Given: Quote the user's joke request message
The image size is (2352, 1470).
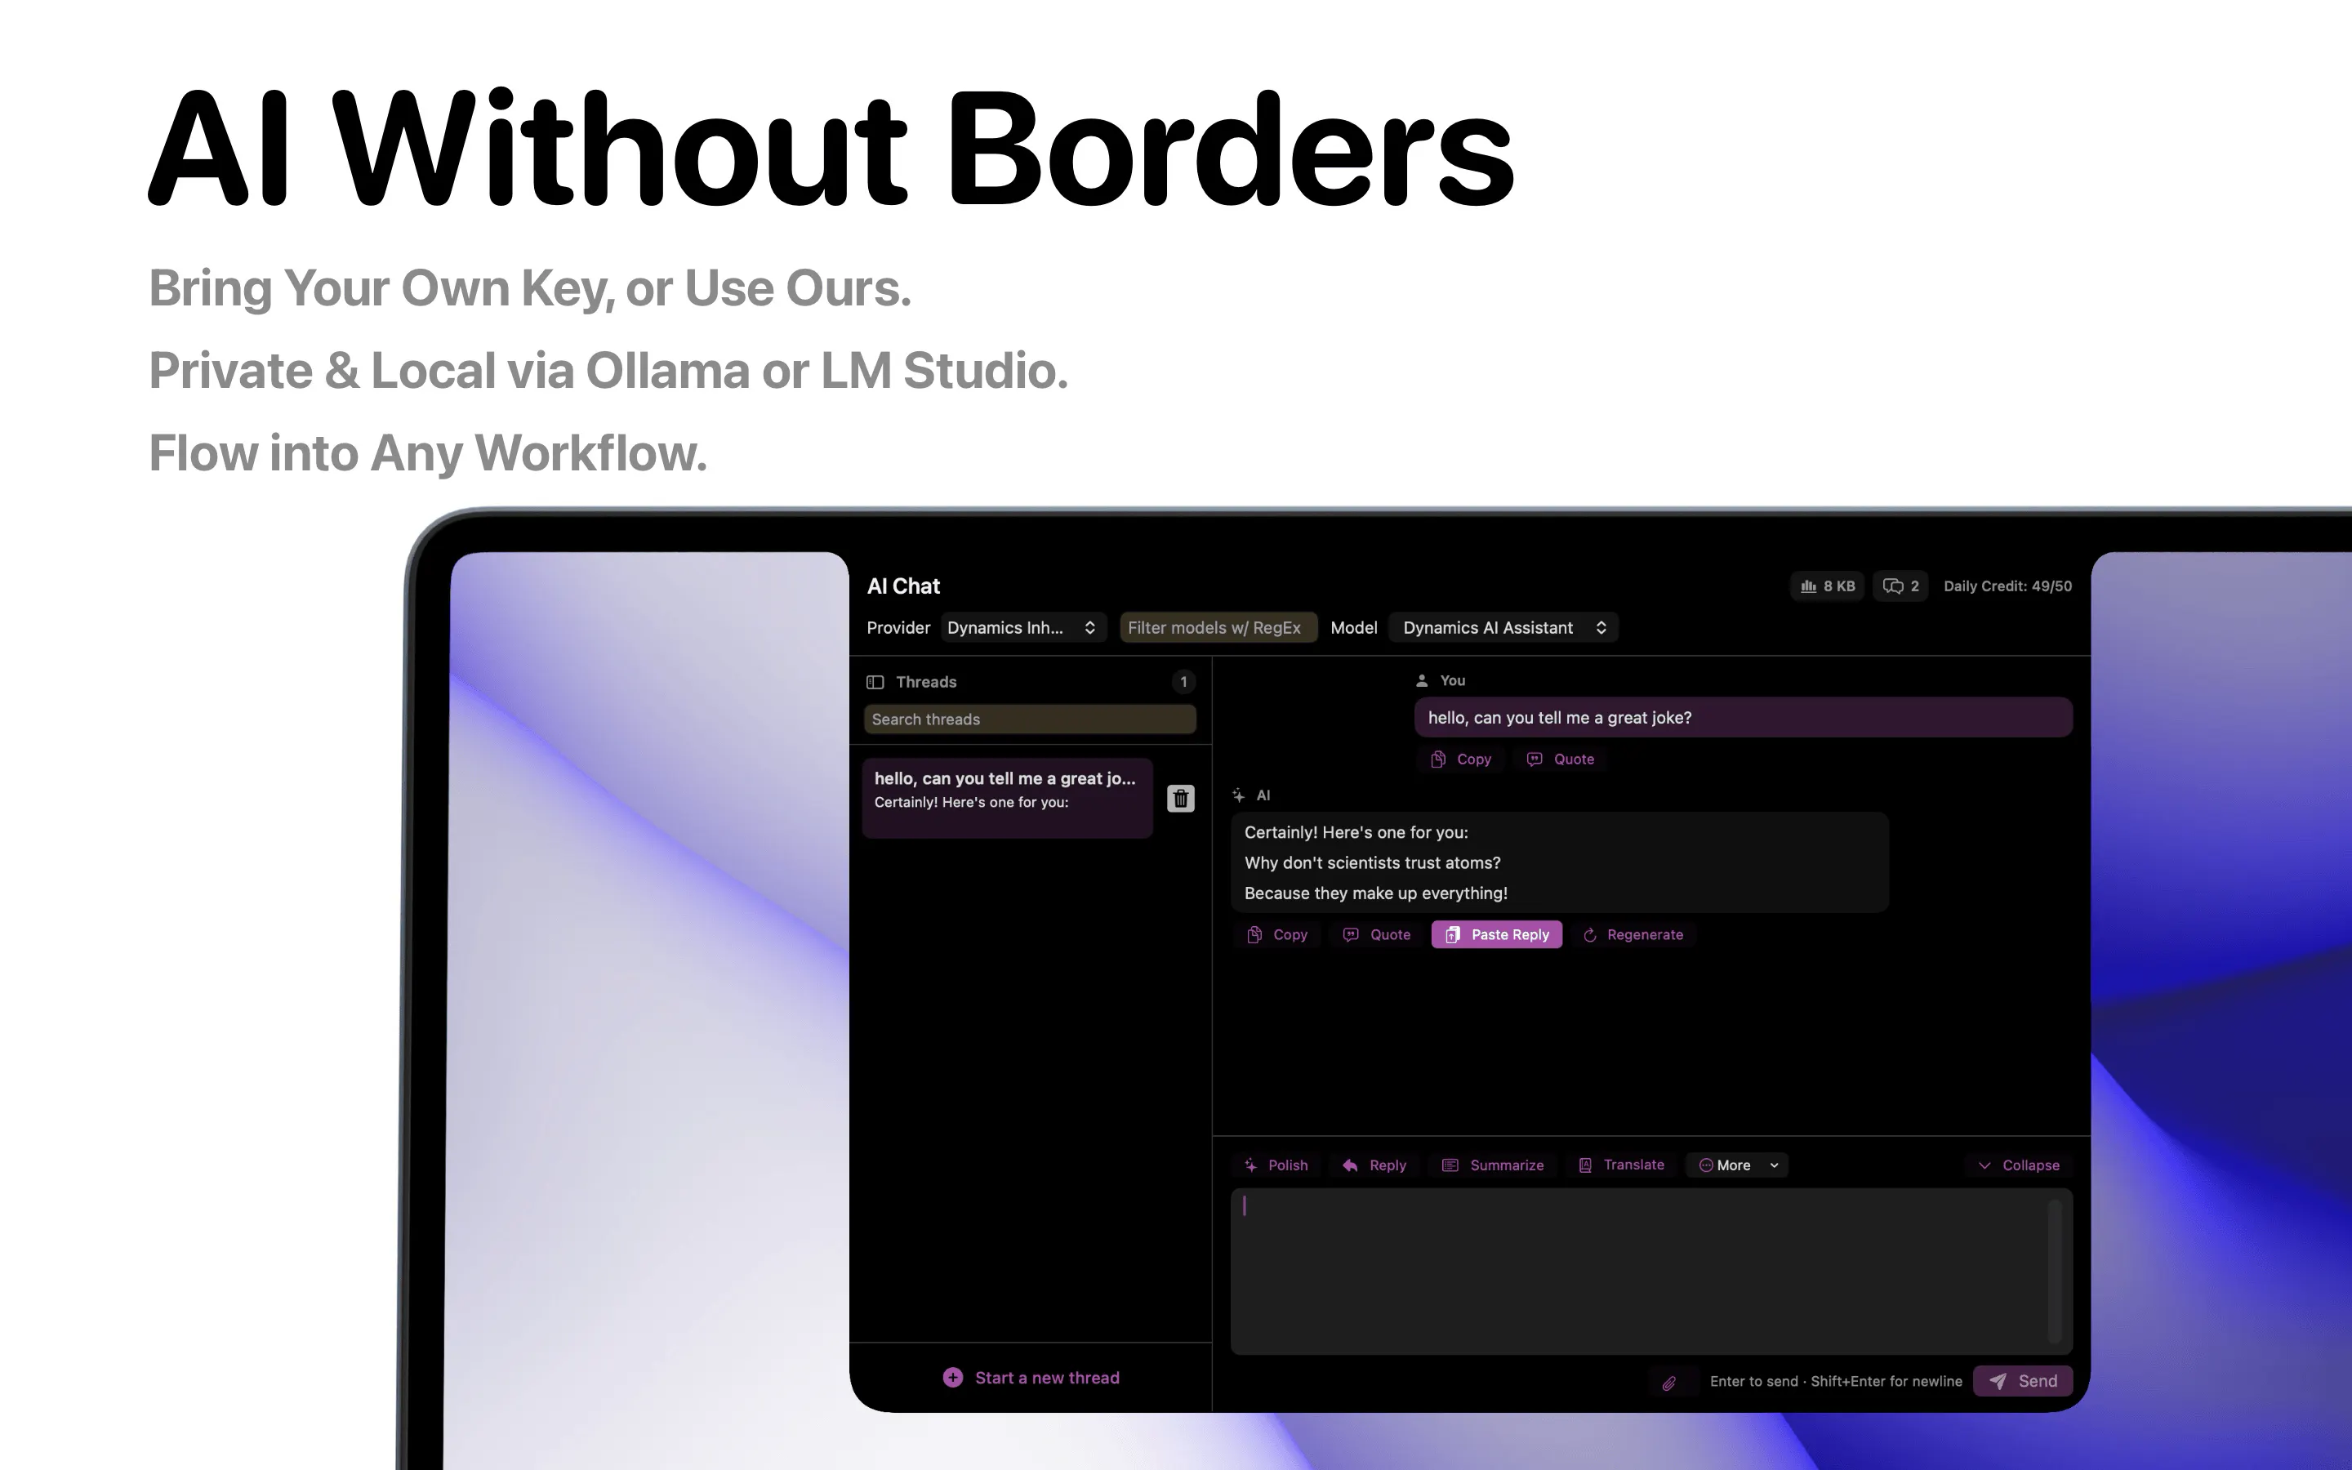Looking at the screenshot, I should (1560, 759).
